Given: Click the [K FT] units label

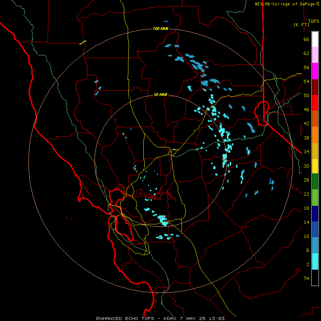Looking at the screenshot, I should click(301, 25).
